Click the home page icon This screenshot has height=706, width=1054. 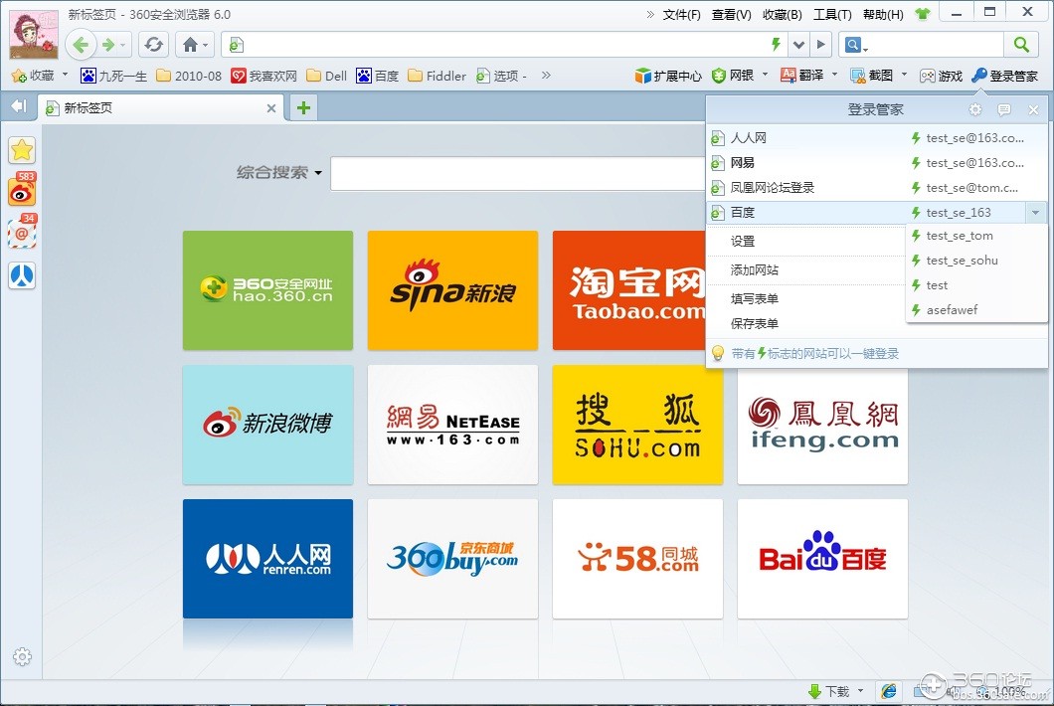(x=190, y=44)
